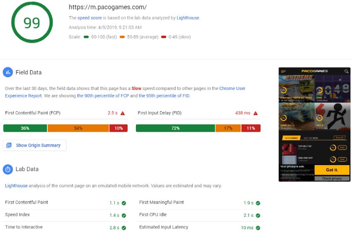352x233 pixels.
Task: Click Play button for Tap Heli Tap
Action: (x=342, y=148)
